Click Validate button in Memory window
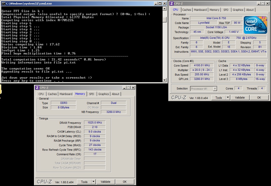The image size is (271, 186). click(x=105, y=182)
